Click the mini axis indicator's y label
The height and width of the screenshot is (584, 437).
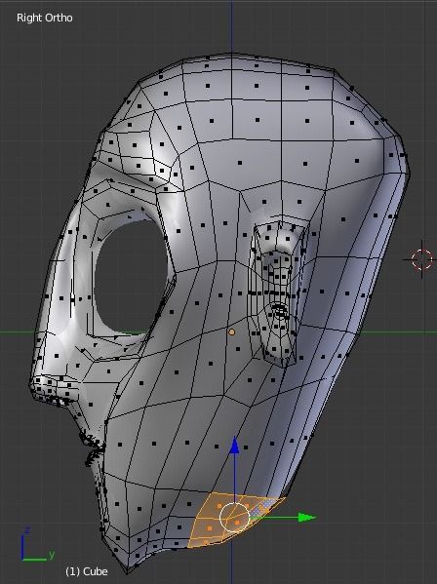52,554
